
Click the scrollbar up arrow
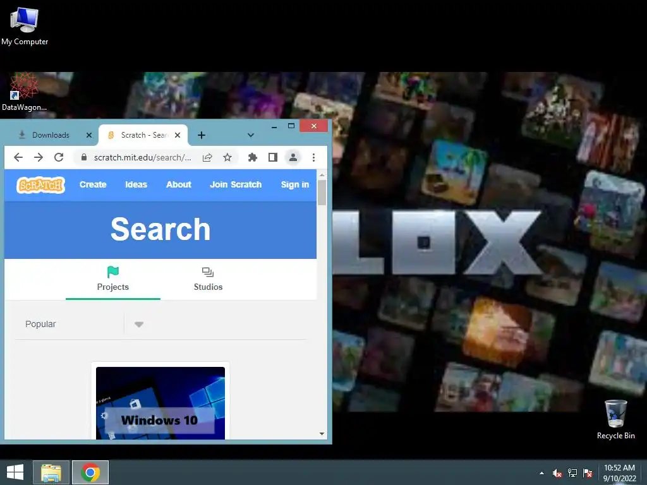(x=322, y=176)
